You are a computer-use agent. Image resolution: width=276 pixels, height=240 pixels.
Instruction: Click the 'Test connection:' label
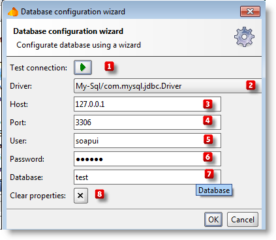tap(38, 68)
